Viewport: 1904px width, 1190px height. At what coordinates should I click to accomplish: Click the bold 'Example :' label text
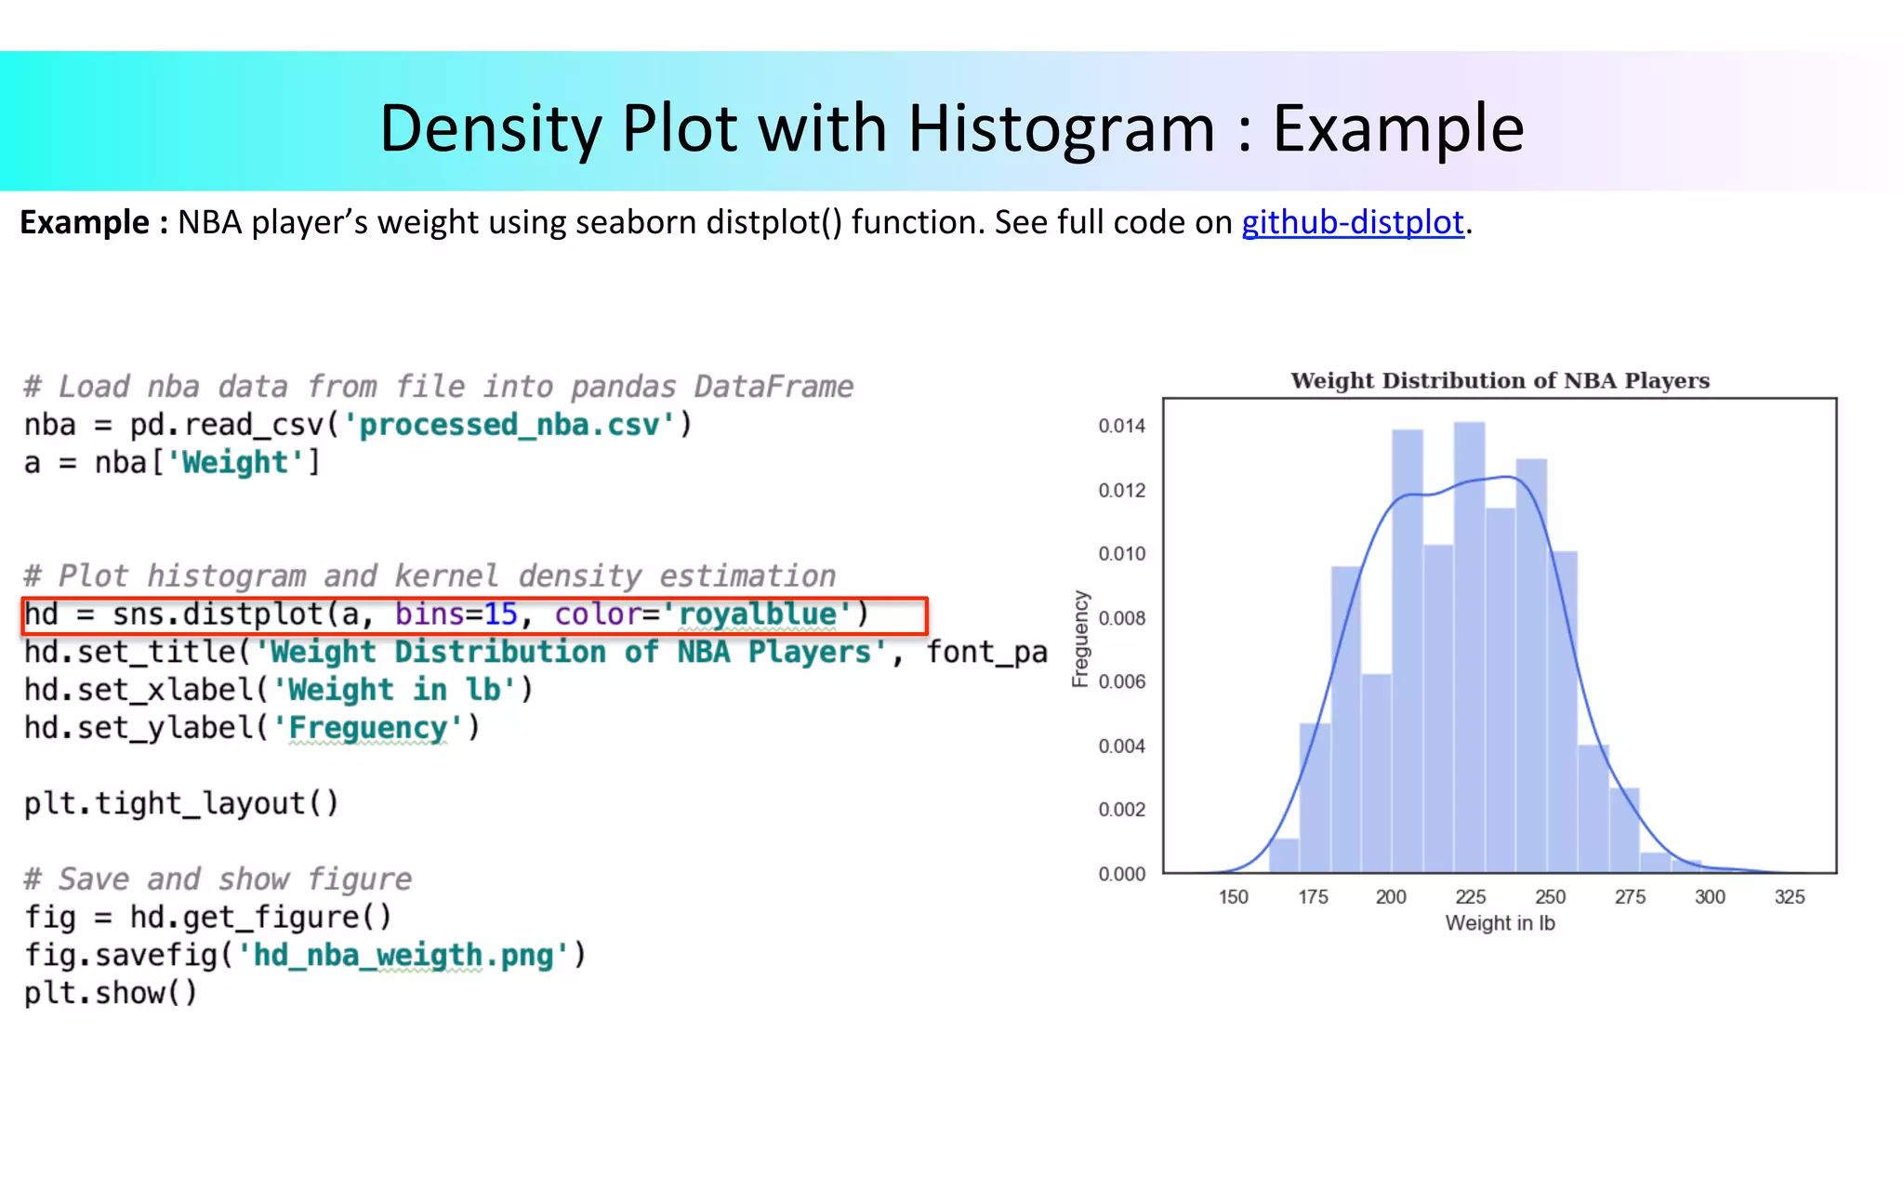coord(94,222)
